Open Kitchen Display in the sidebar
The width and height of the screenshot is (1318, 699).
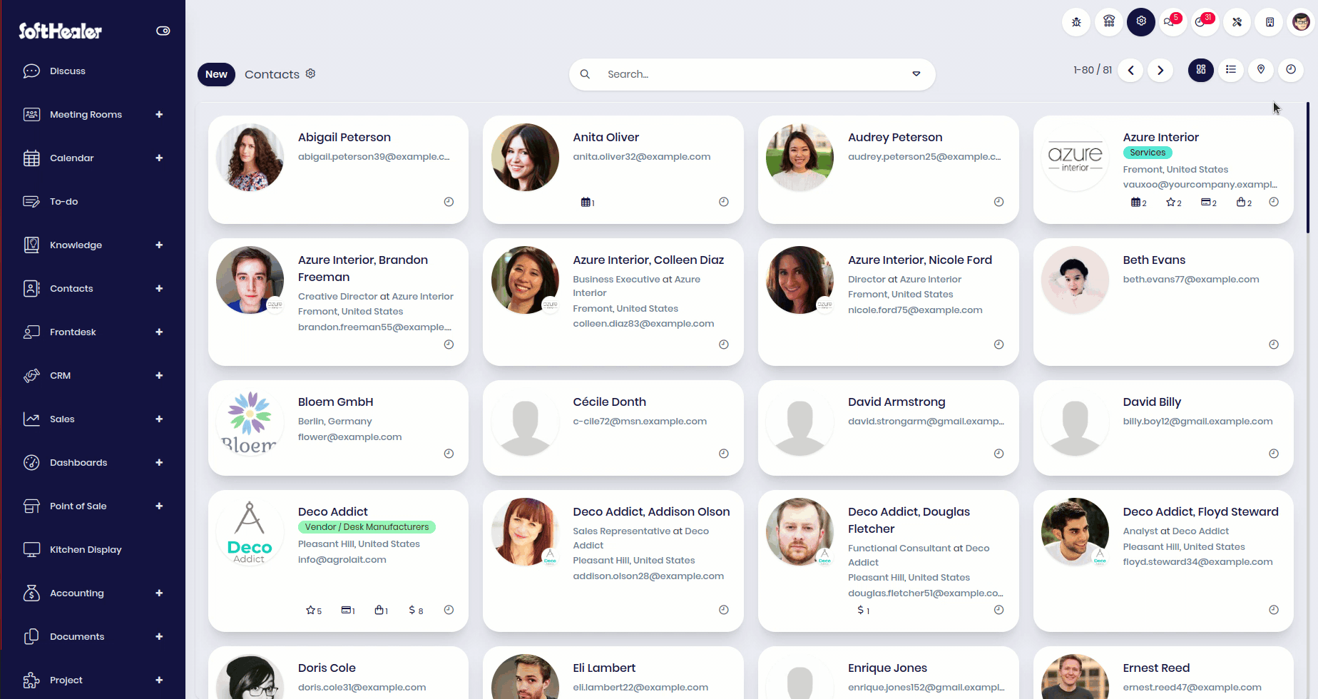click(x=86, y=550)
